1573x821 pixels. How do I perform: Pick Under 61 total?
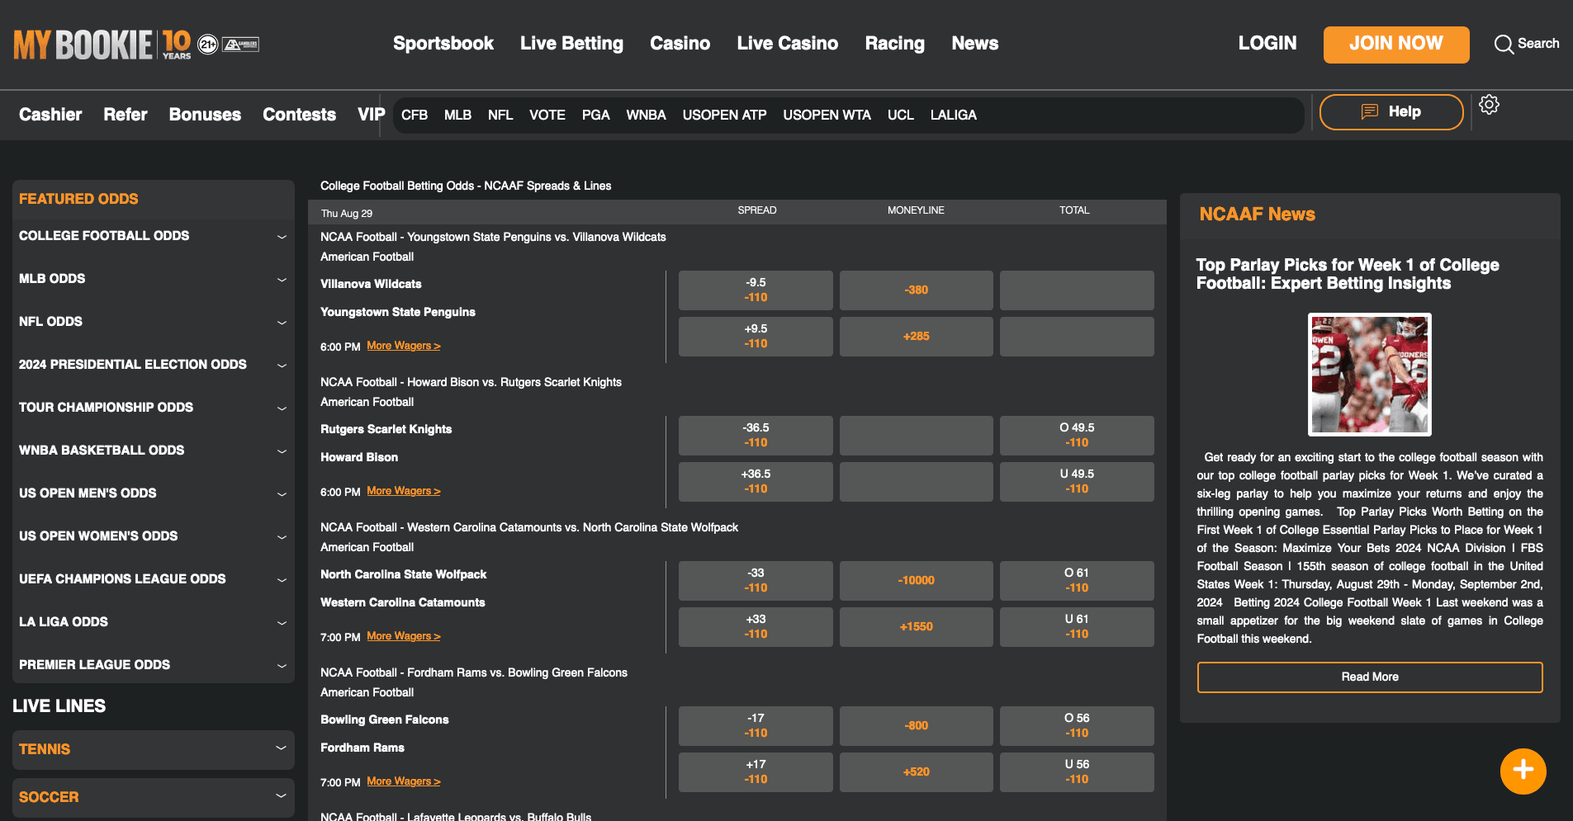(x=1077, y=626)
